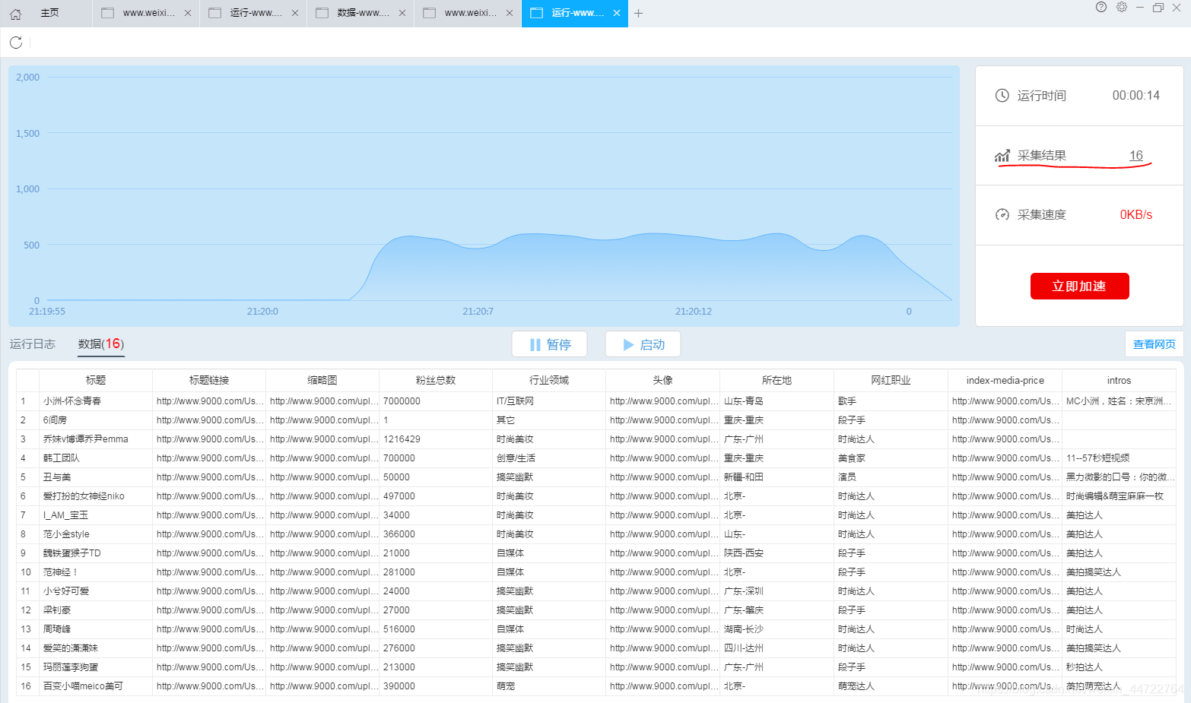Select the cell 6间房
Viewport: 1191px width, 703px height.
96,420
